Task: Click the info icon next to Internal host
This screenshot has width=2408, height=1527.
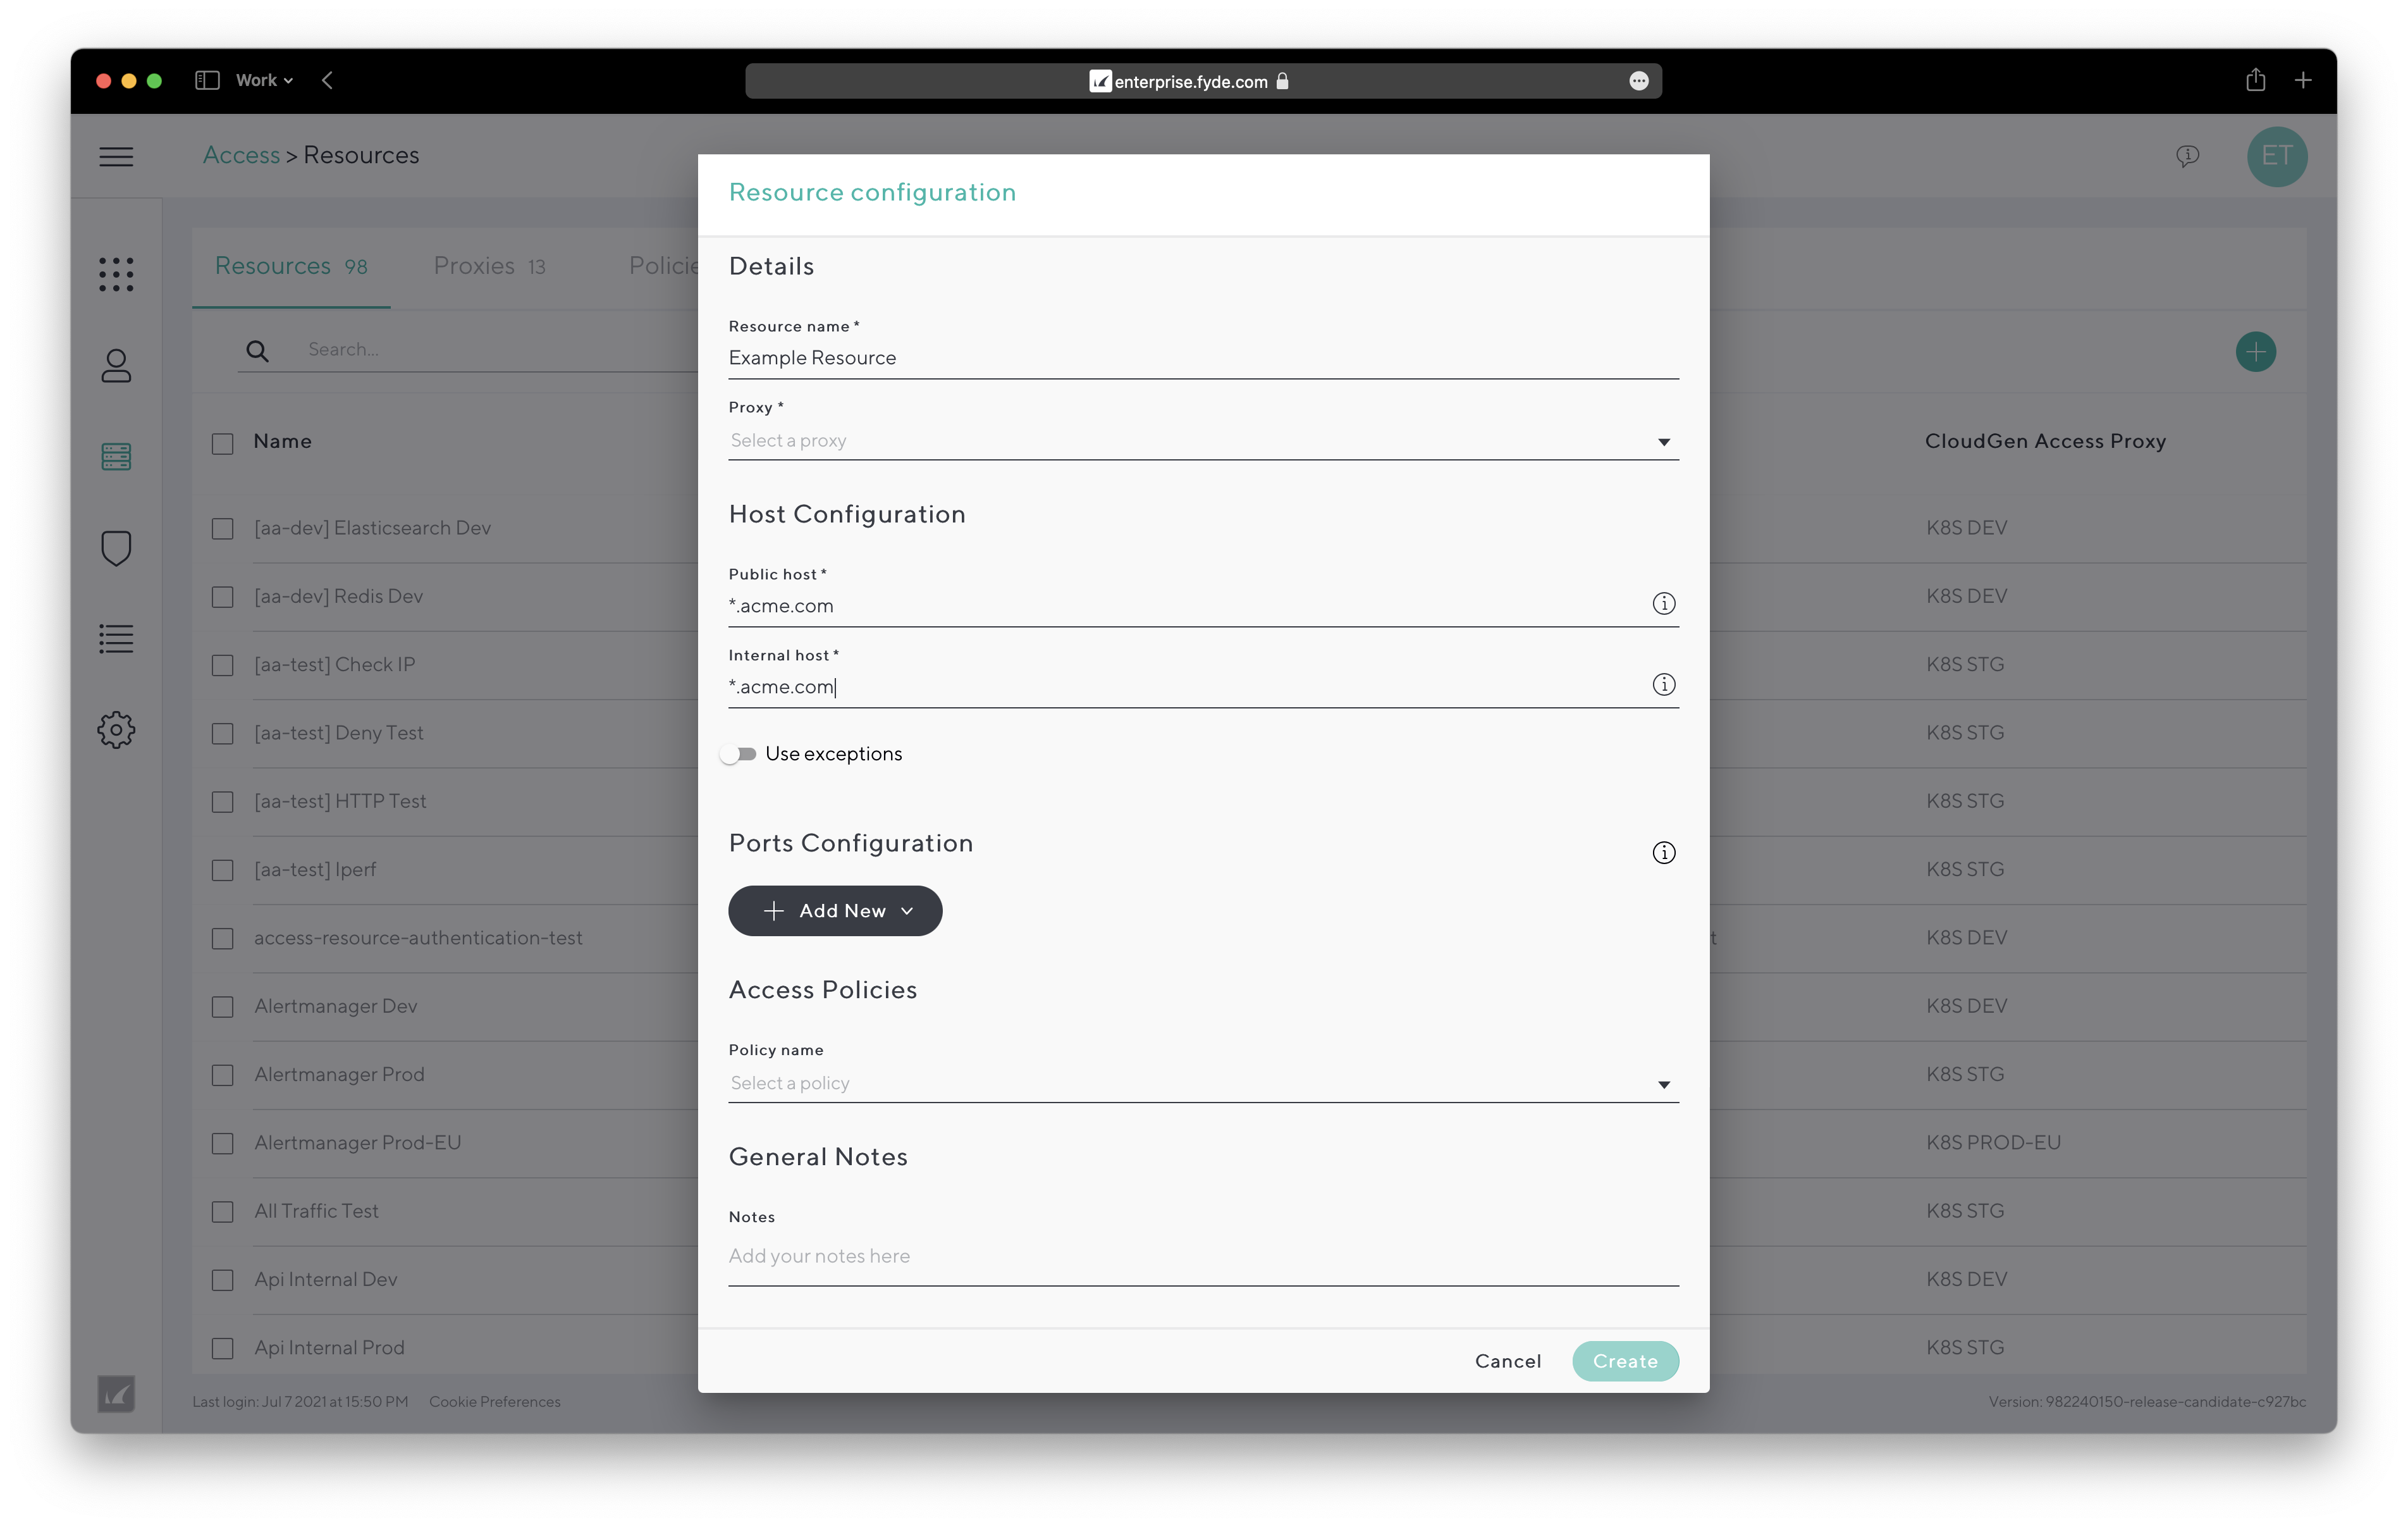Action: click(x=1664, y=684)
